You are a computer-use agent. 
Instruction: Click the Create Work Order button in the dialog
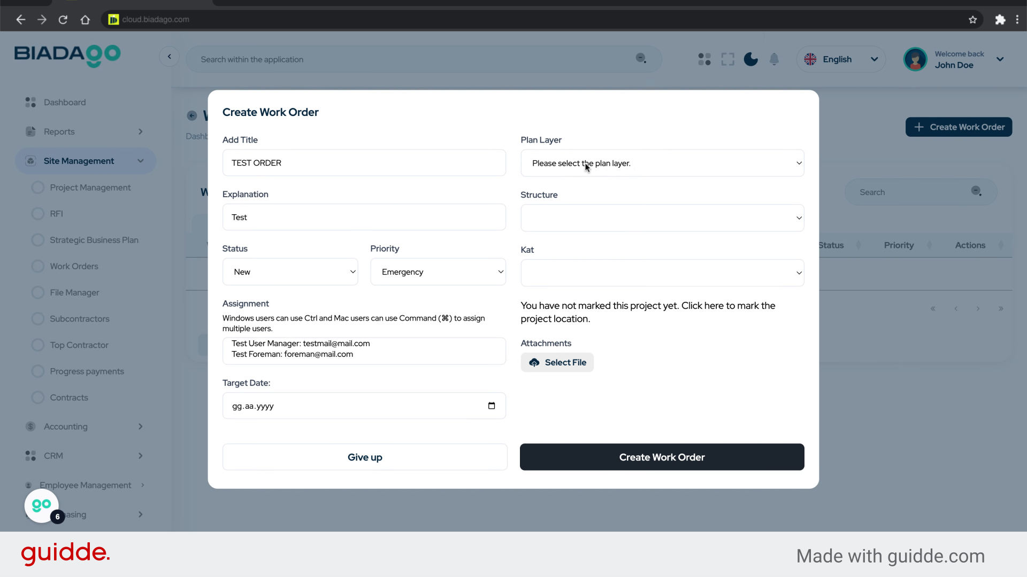tap(662, 457)
